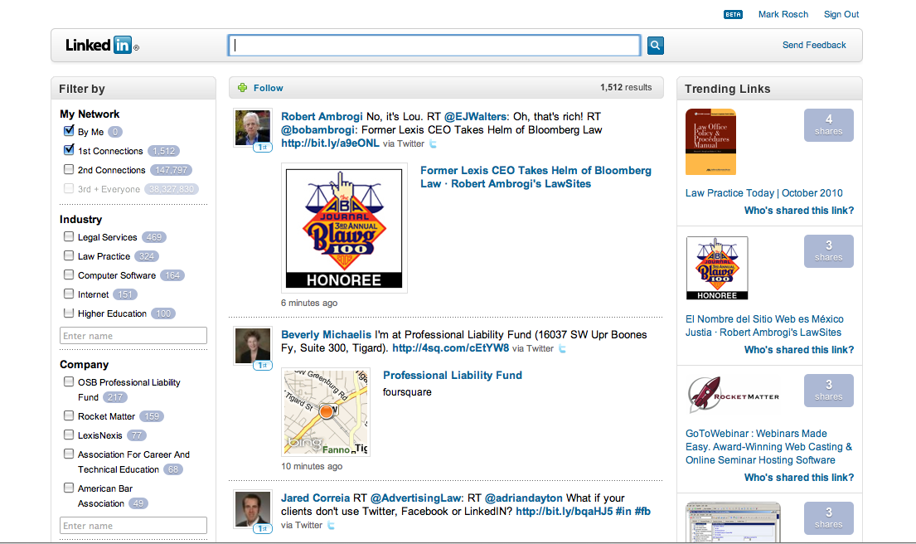The width and height of the screenshot is (916, 544).
Task: Click the blue search magnifier button
Action: click(x=656, y=45)
